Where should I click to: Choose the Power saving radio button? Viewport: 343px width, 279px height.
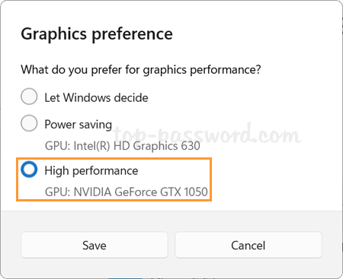[29, 123]
